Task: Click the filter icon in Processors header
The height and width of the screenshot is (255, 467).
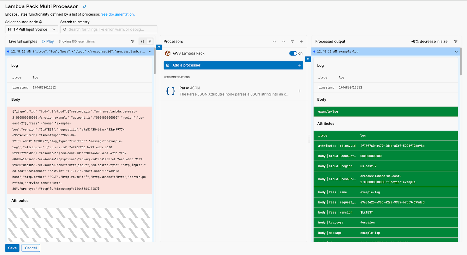Action: pos(292,42)
